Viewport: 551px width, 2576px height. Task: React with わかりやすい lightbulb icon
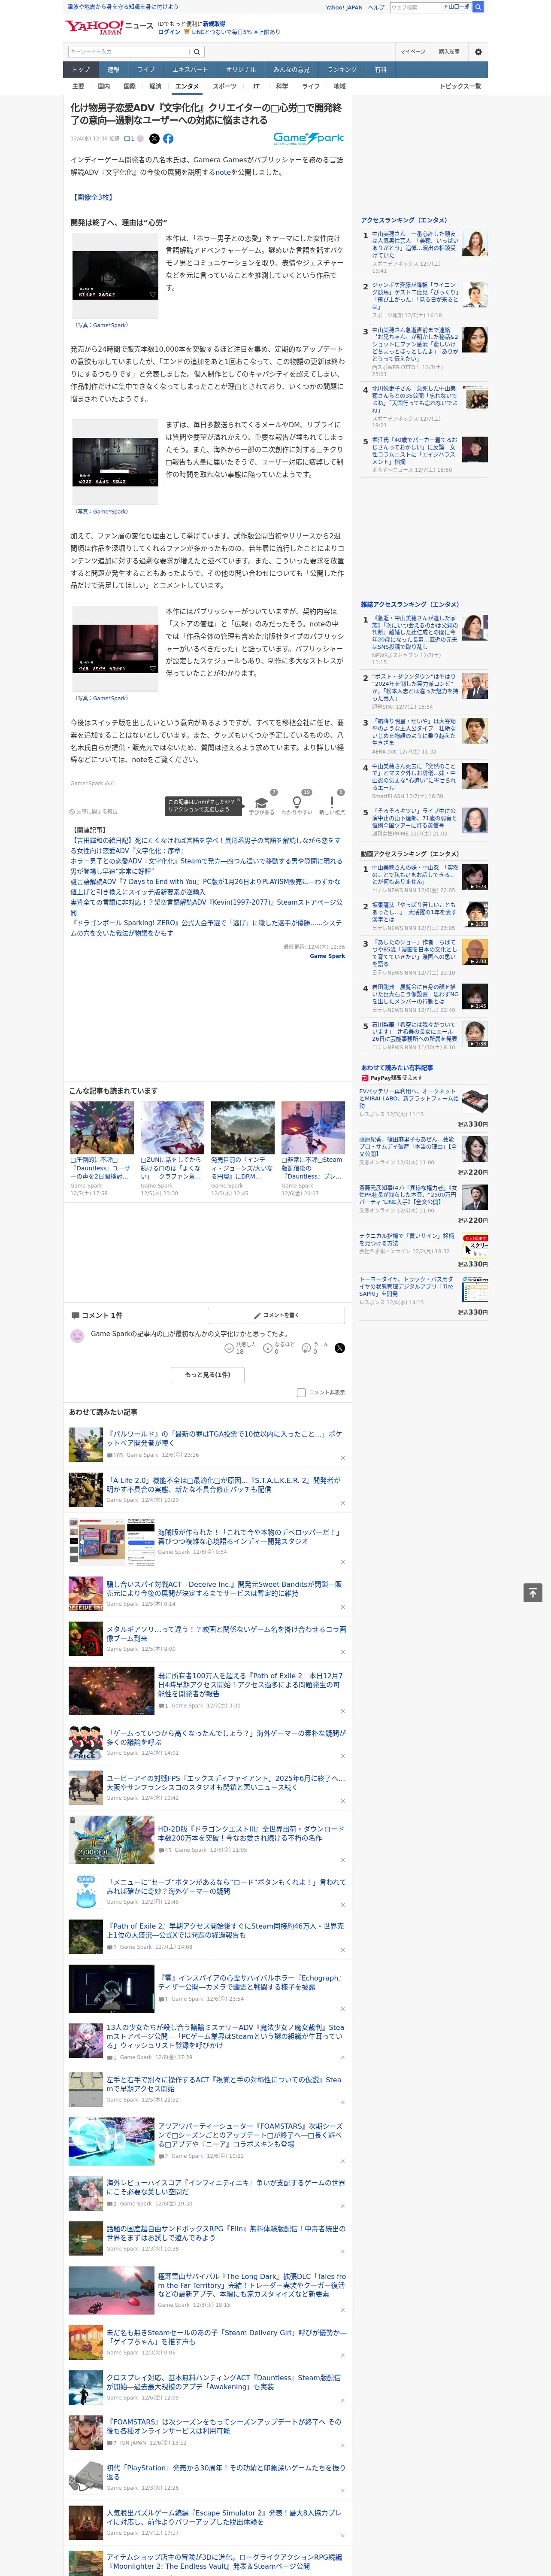coord(297,802)
